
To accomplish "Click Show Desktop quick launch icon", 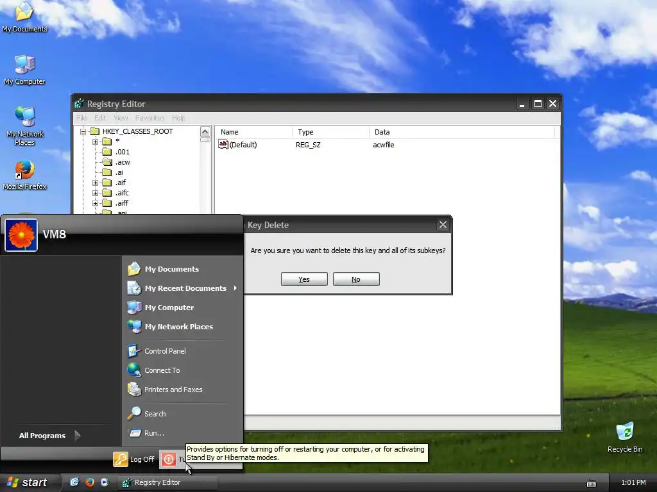I will click(74, 482).
